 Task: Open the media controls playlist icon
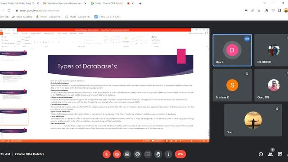[x=273, y=10]
